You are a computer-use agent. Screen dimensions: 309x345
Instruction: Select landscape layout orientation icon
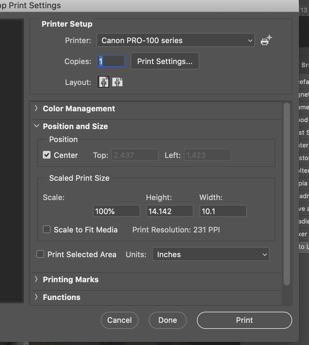pyautogui.click(x=117, y=82)
